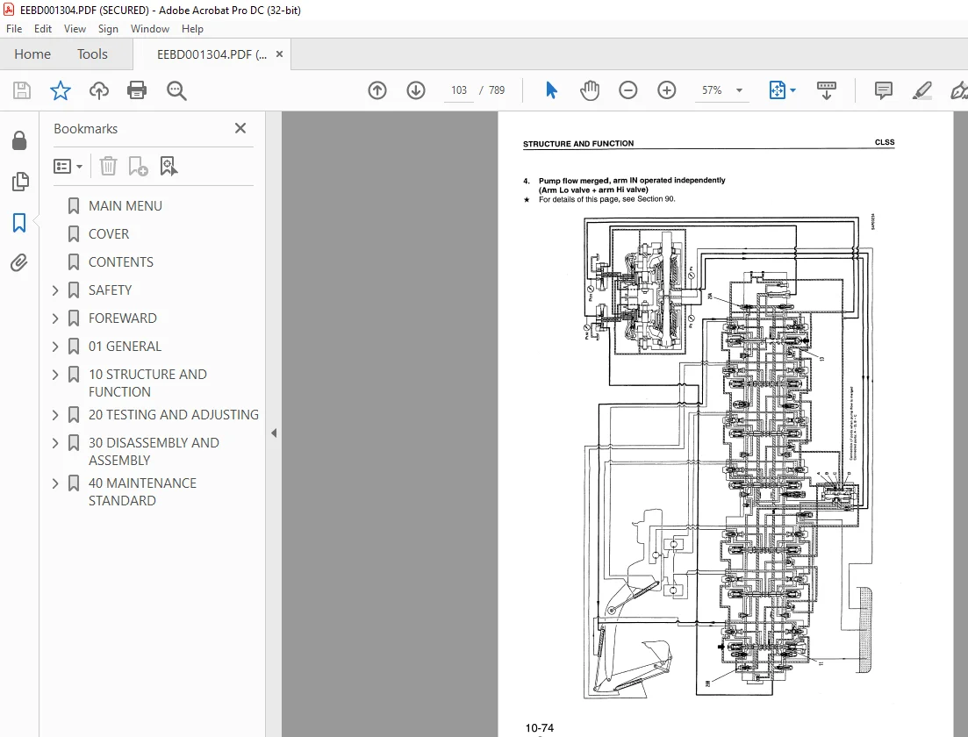
Task: Expand the SAFETY bookmark
Action: (x=55, y=290)
